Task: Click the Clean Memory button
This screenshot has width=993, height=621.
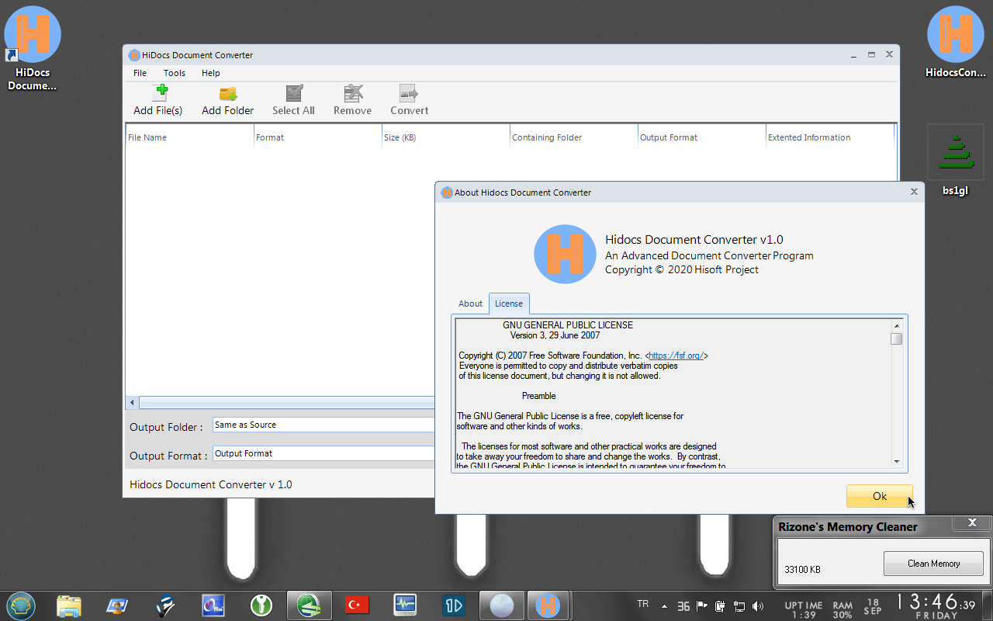Action: [933, 564]
